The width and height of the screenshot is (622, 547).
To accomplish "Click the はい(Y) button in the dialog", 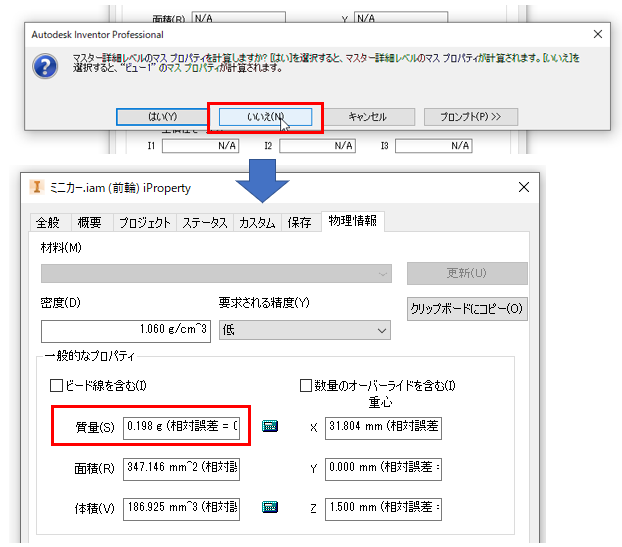I will [162, 117].
